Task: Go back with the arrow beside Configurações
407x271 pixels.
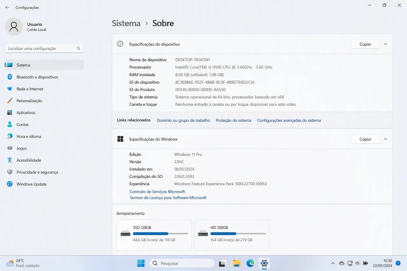Action: point(7,7)
